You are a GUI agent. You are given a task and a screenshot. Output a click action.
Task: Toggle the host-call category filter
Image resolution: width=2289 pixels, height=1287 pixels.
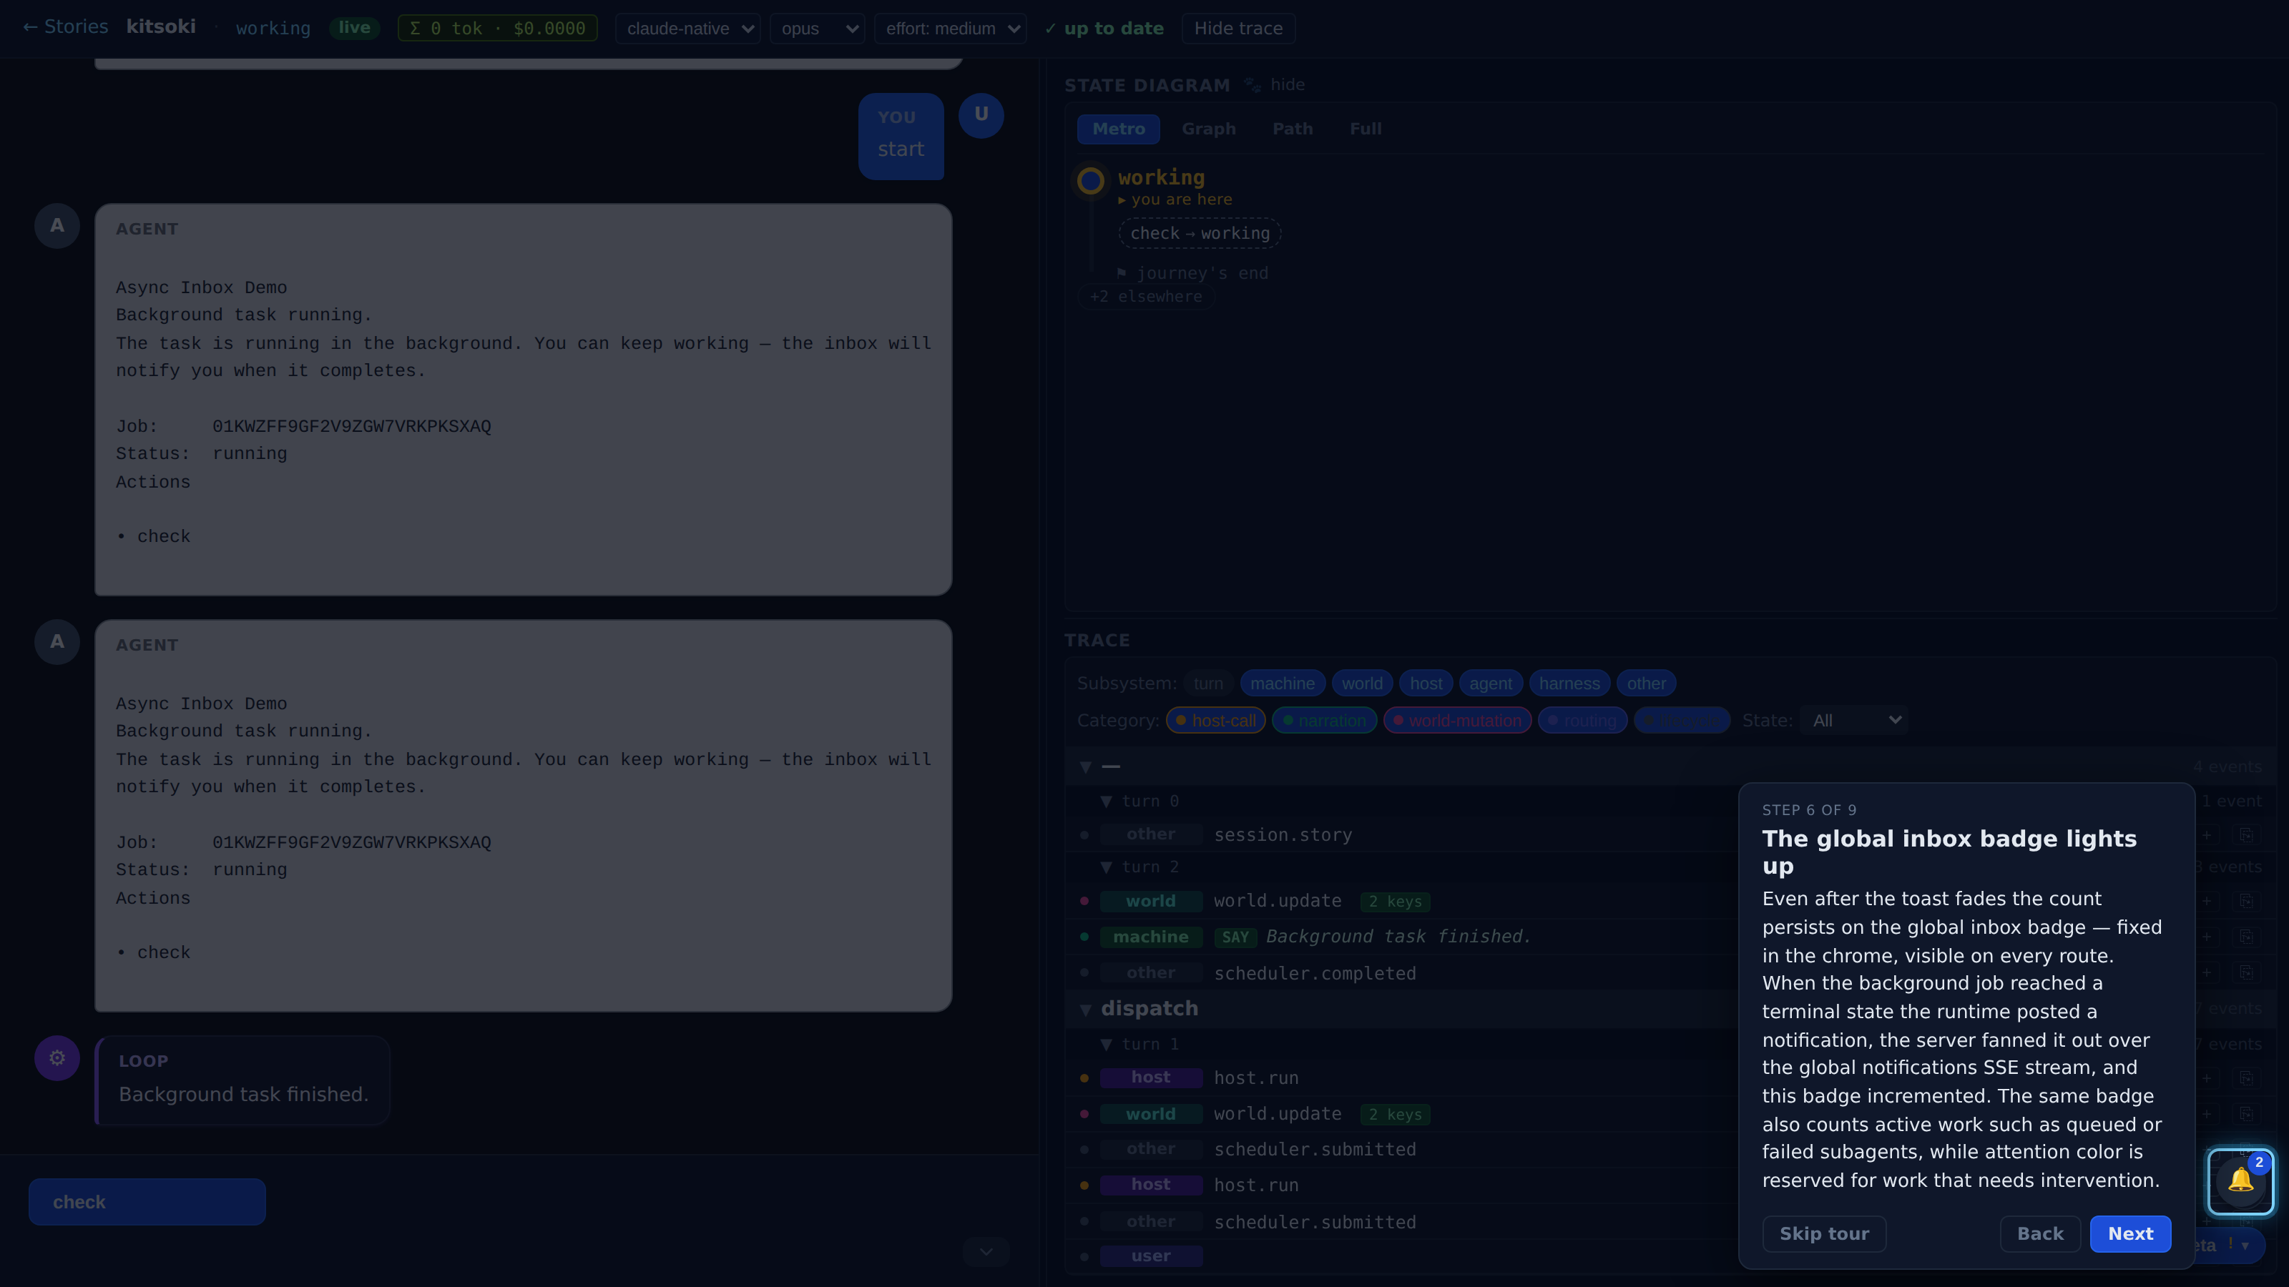(1215, 720)
